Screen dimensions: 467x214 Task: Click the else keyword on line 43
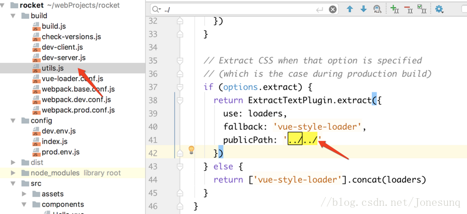223,167
